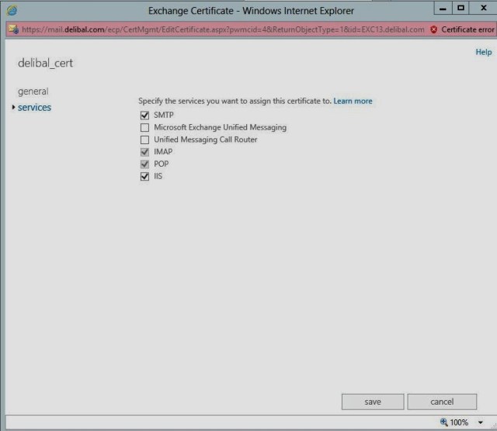Open the Learn more link
Screen dimensions: 497x431
pyautogui.click(x=353, y=102)
